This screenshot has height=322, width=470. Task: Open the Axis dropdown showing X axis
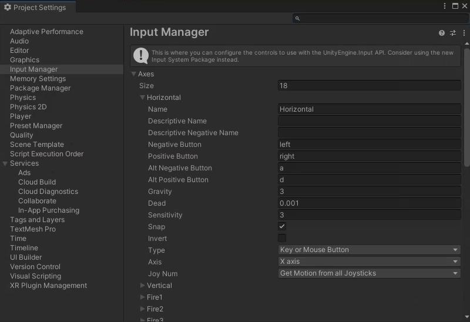click(x=370, y=261)
